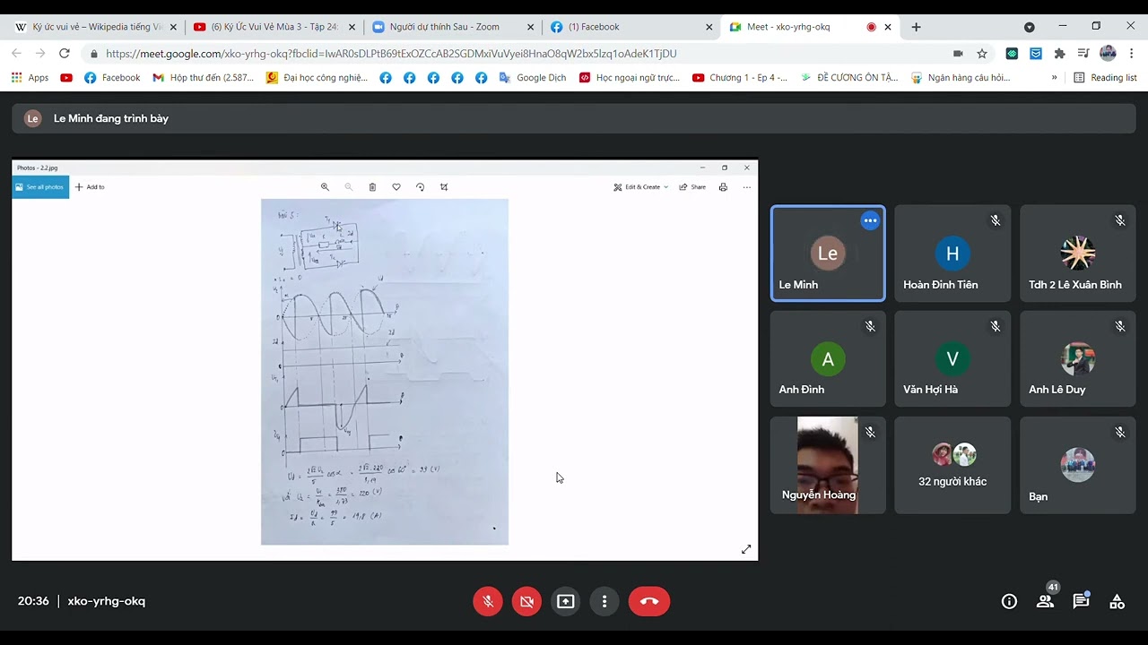Open Hộp thư đến Gmail bookmark

point(204,78)
